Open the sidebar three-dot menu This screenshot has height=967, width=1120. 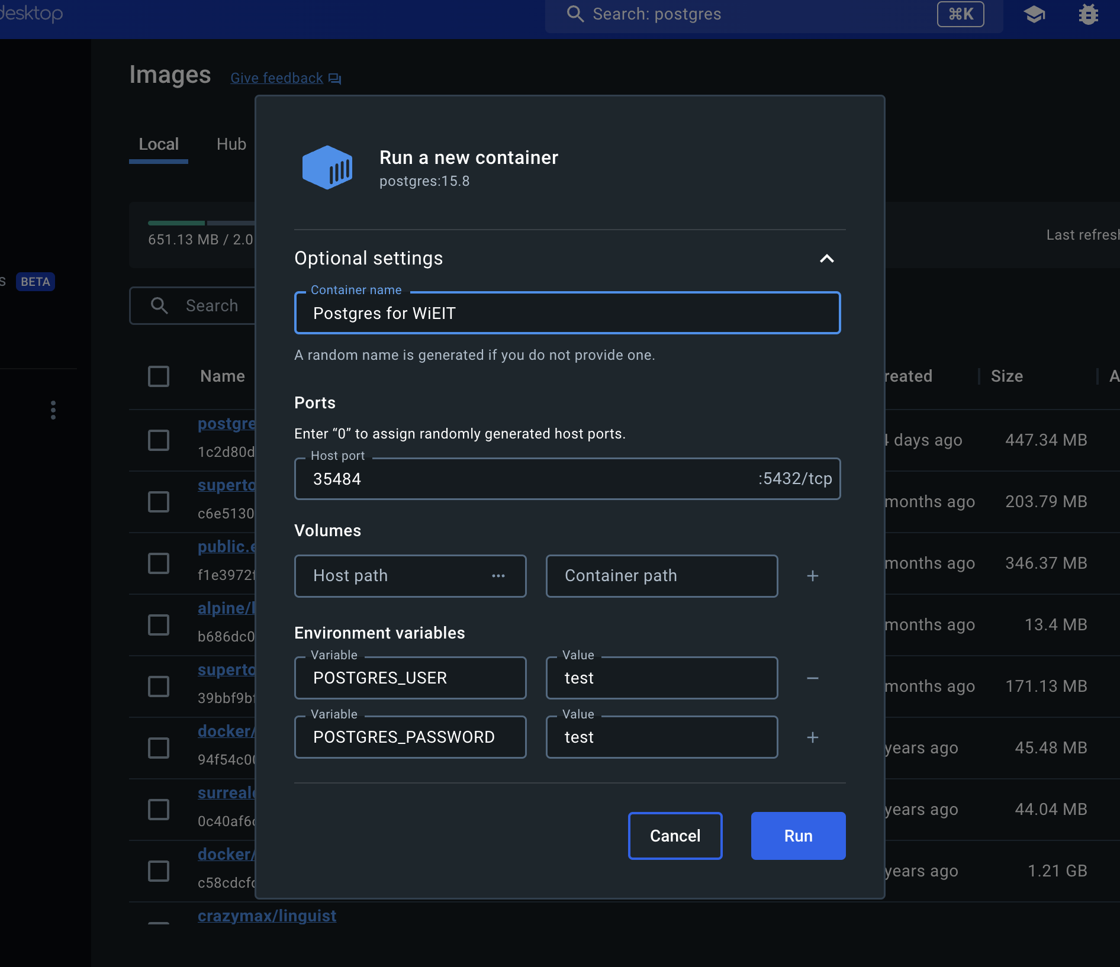[x=53, y=410]
